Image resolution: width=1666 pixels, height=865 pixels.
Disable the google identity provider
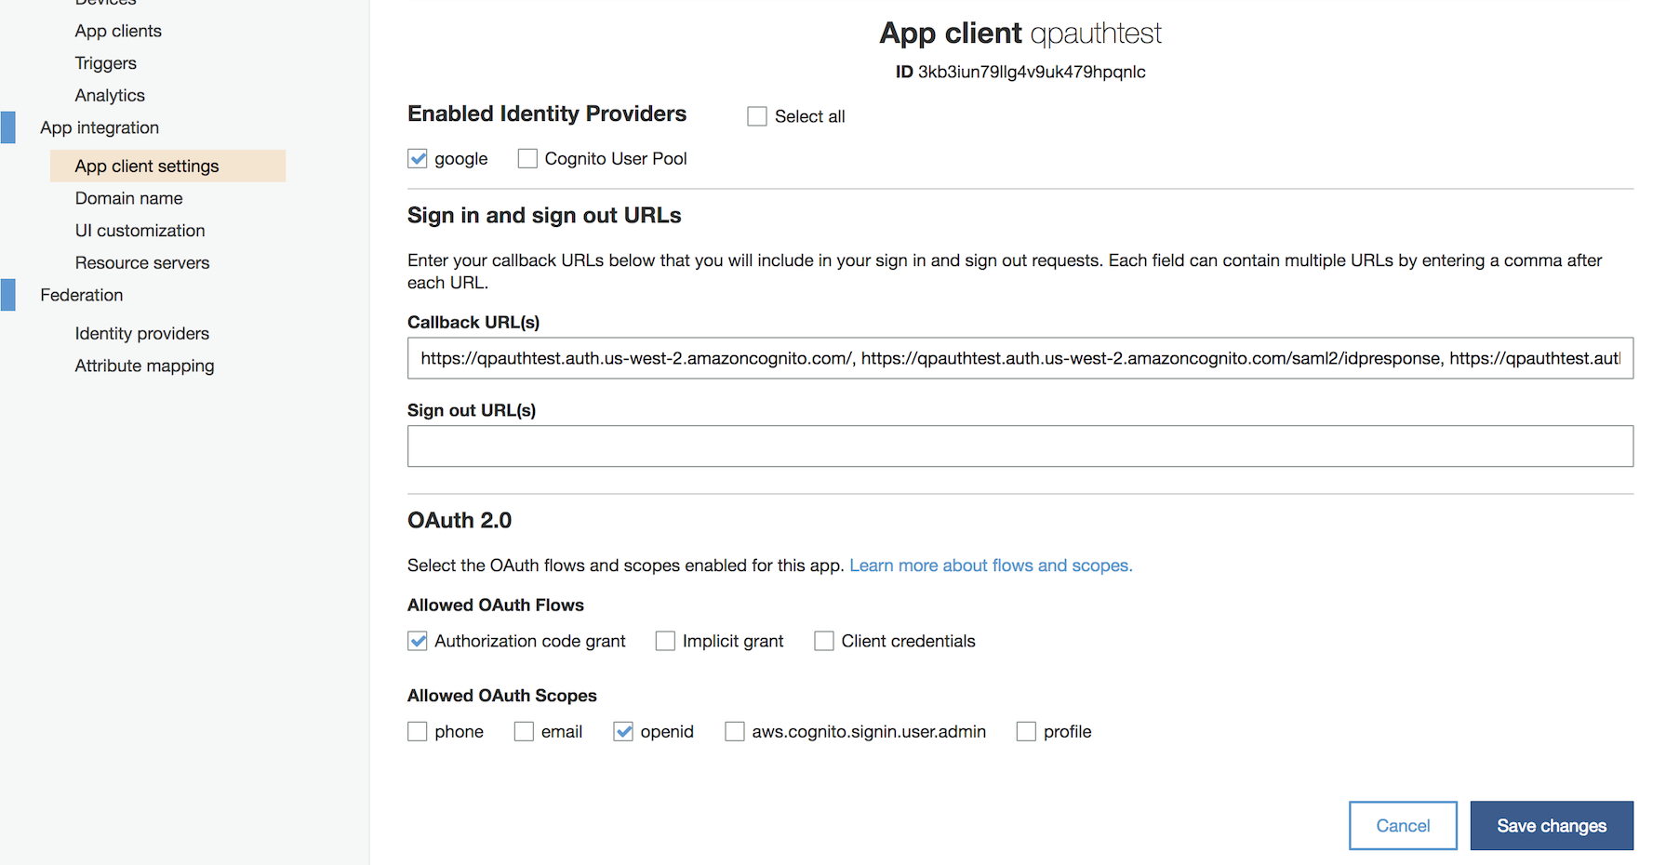pos(417,158)
